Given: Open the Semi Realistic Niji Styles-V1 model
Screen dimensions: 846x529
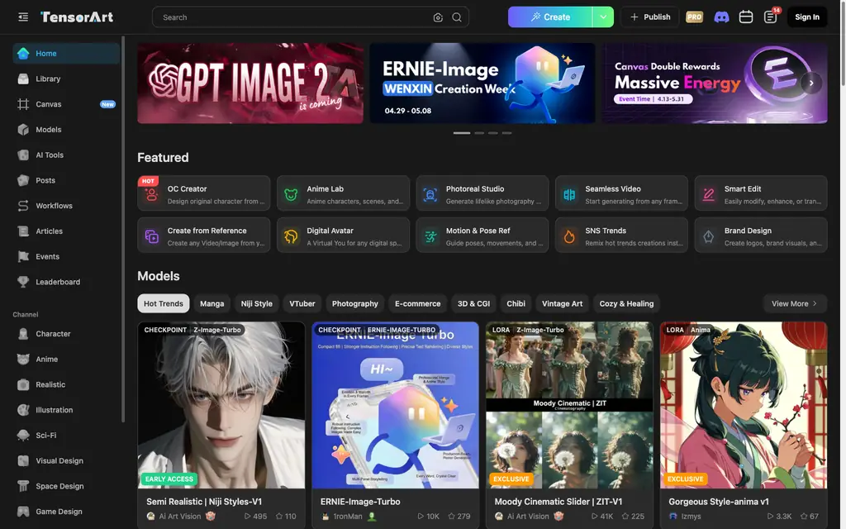Looking at the screenshot, I should click(x=221, y=426).
